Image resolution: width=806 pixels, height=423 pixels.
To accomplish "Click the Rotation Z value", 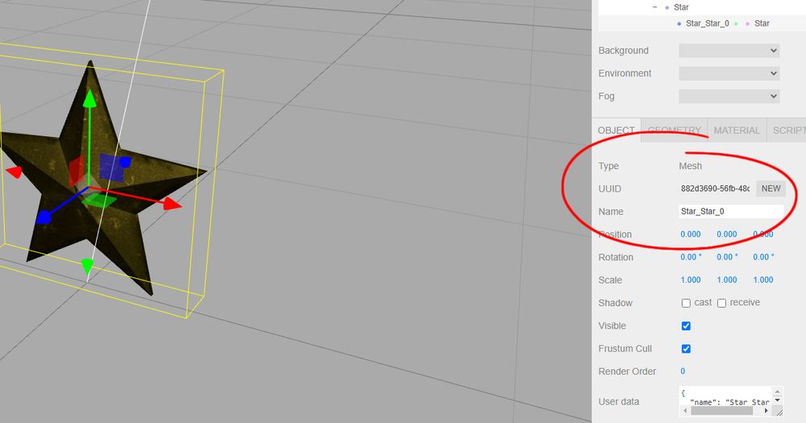I will [763, 257].
